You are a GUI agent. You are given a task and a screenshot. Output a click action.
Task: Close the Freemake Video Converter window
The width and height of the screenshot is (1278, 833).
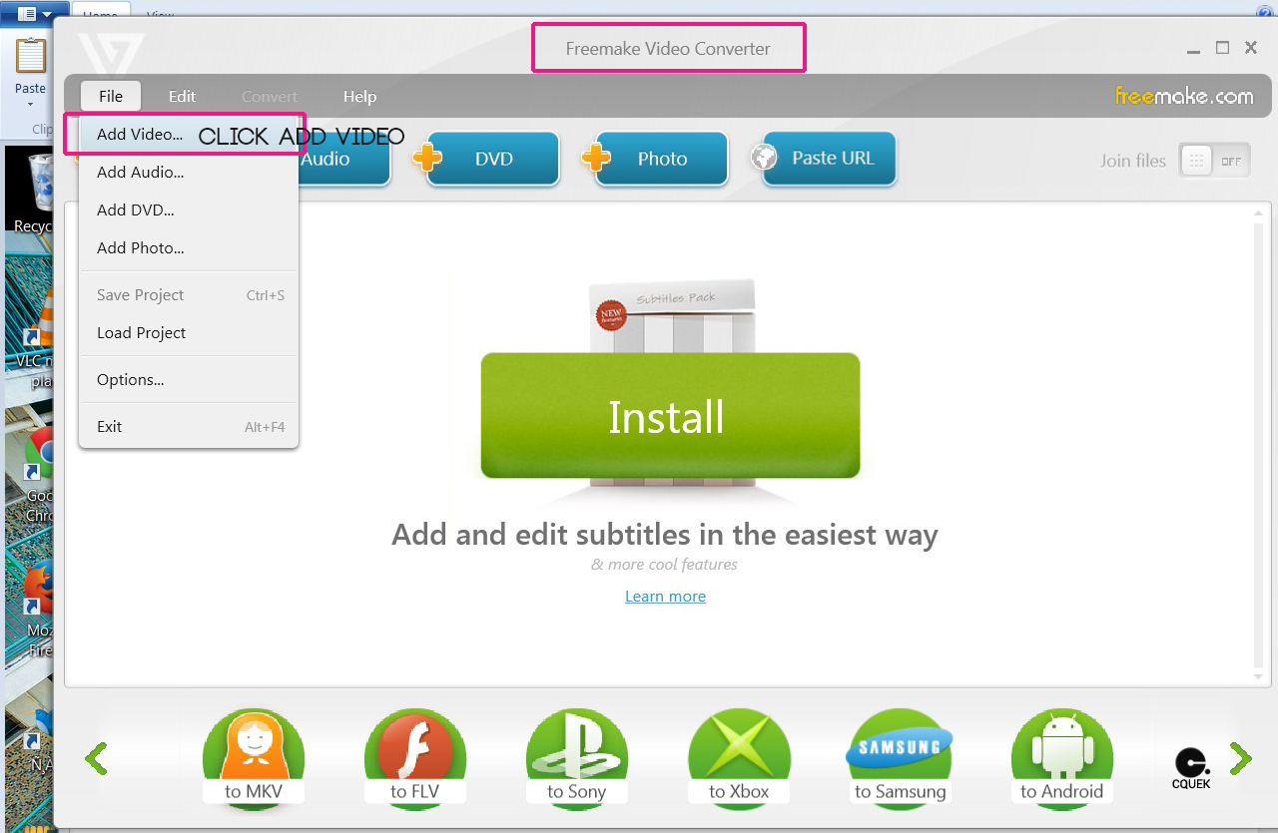coord(1251,48)
